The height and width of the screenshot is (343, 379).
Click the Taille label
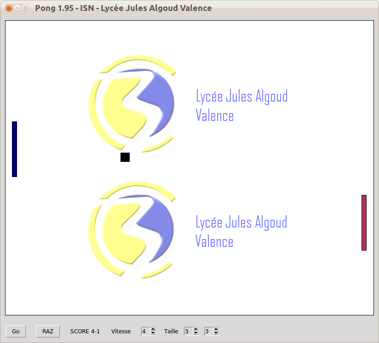coord(171,331)
